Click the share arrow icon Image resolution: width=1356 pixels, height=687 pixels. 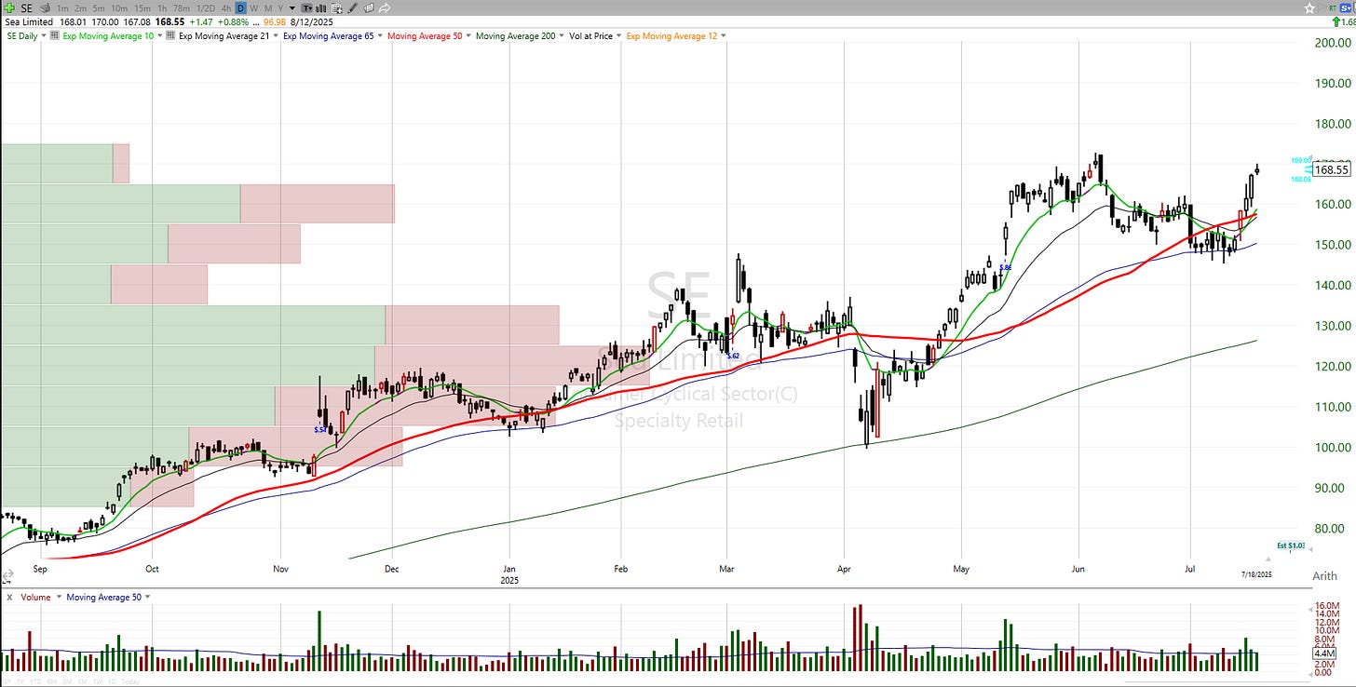[x=384, y=8]
